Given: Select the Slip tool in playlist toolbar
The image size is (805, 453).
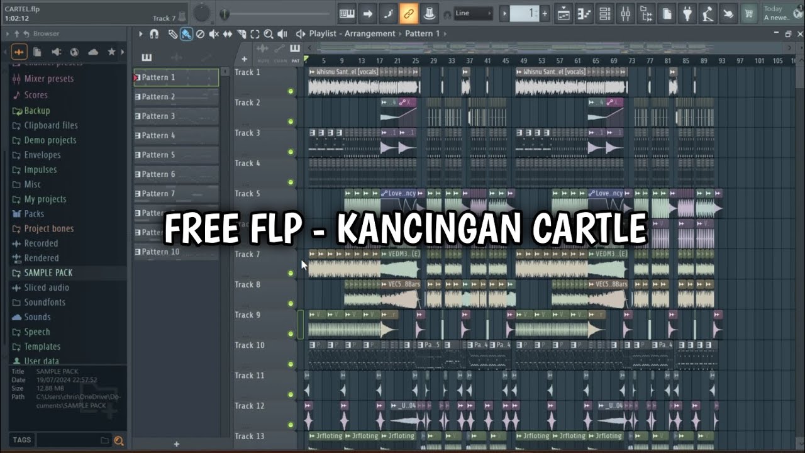Looking at the screenshot, I should coord(227,34).
